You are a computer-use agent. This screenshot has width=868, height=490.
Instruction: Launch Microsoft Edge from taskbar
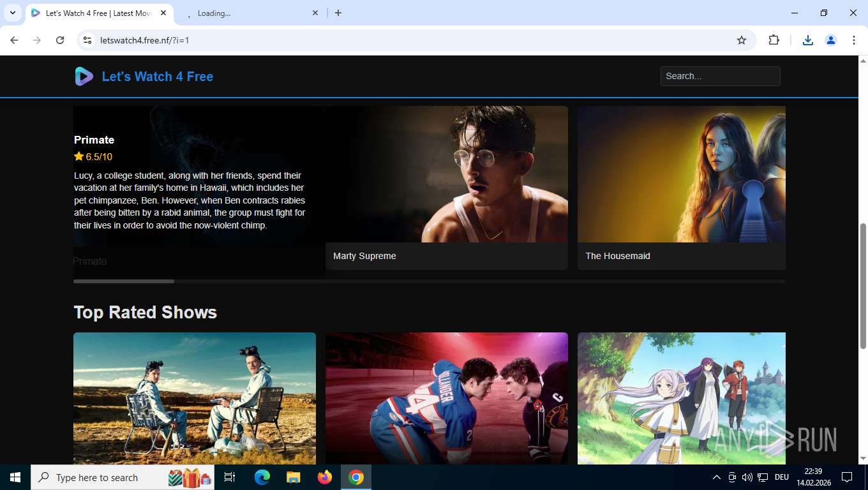pos(262,477)
